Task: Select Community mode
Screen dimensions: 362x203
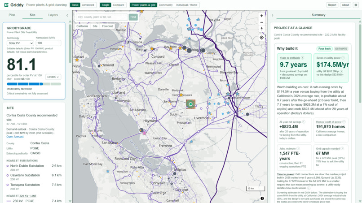Action: [166, 5]
